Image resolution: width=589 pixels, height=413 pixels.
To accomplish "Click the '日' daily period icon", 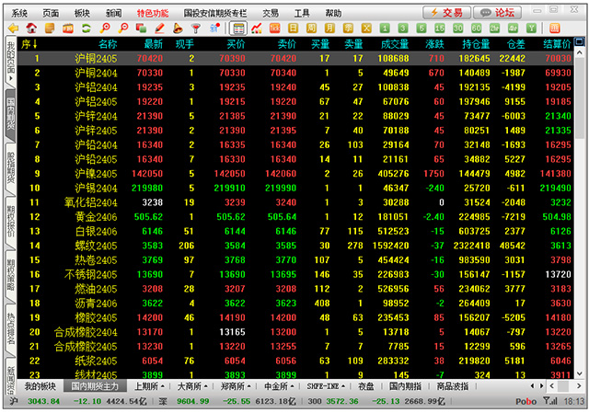I will click(292, 29).
